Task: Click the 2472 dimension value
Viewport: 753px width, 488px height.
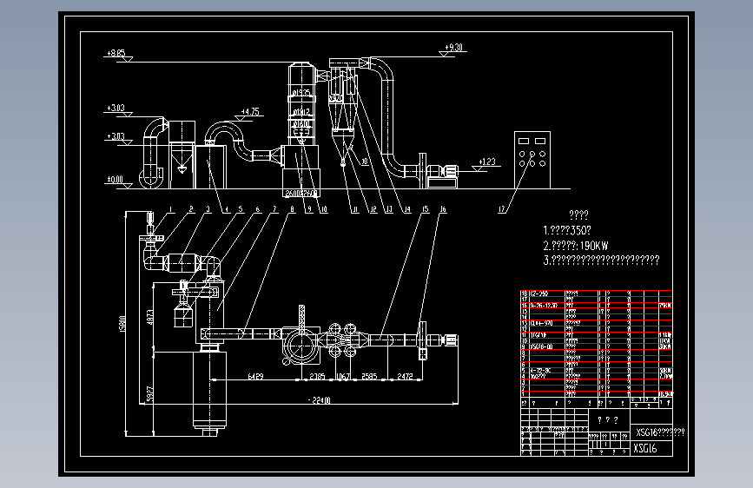Action: [x=405, y=376]
